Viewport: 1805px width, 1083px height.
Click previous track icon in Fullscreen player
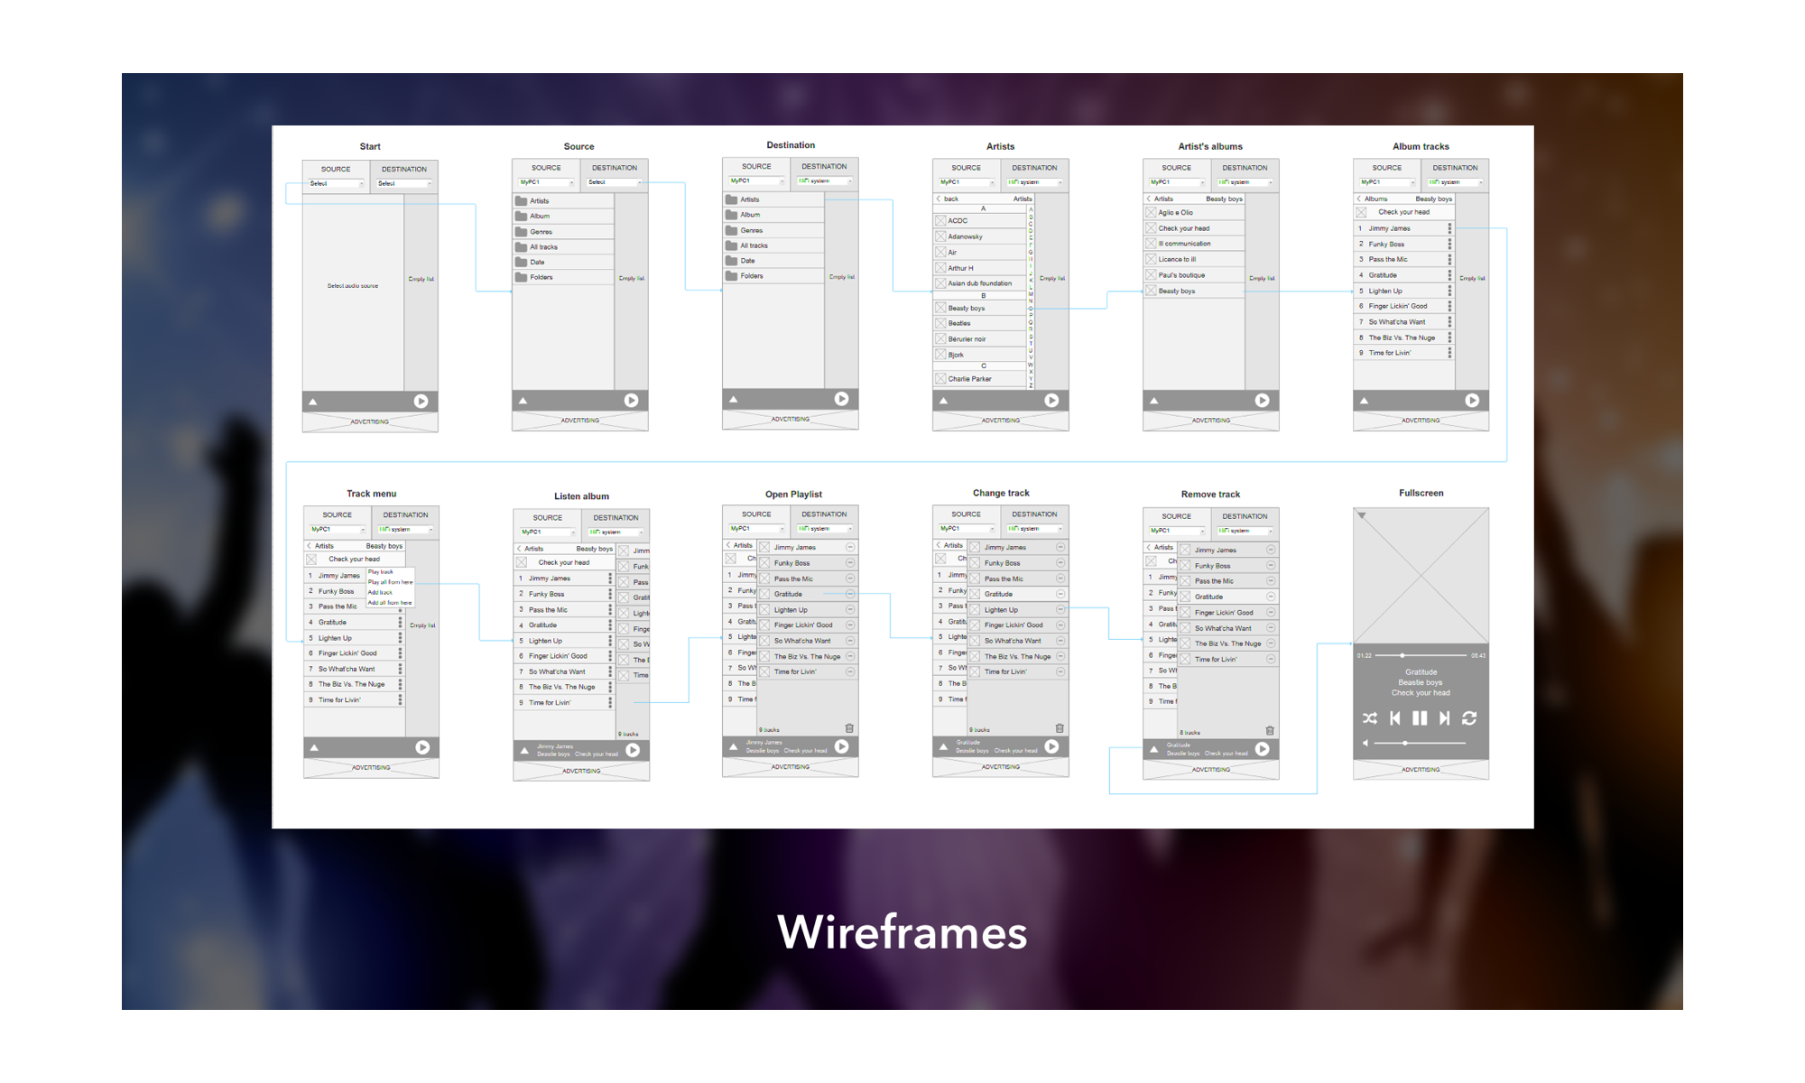pyautogui.click(x=1395, y=718)
